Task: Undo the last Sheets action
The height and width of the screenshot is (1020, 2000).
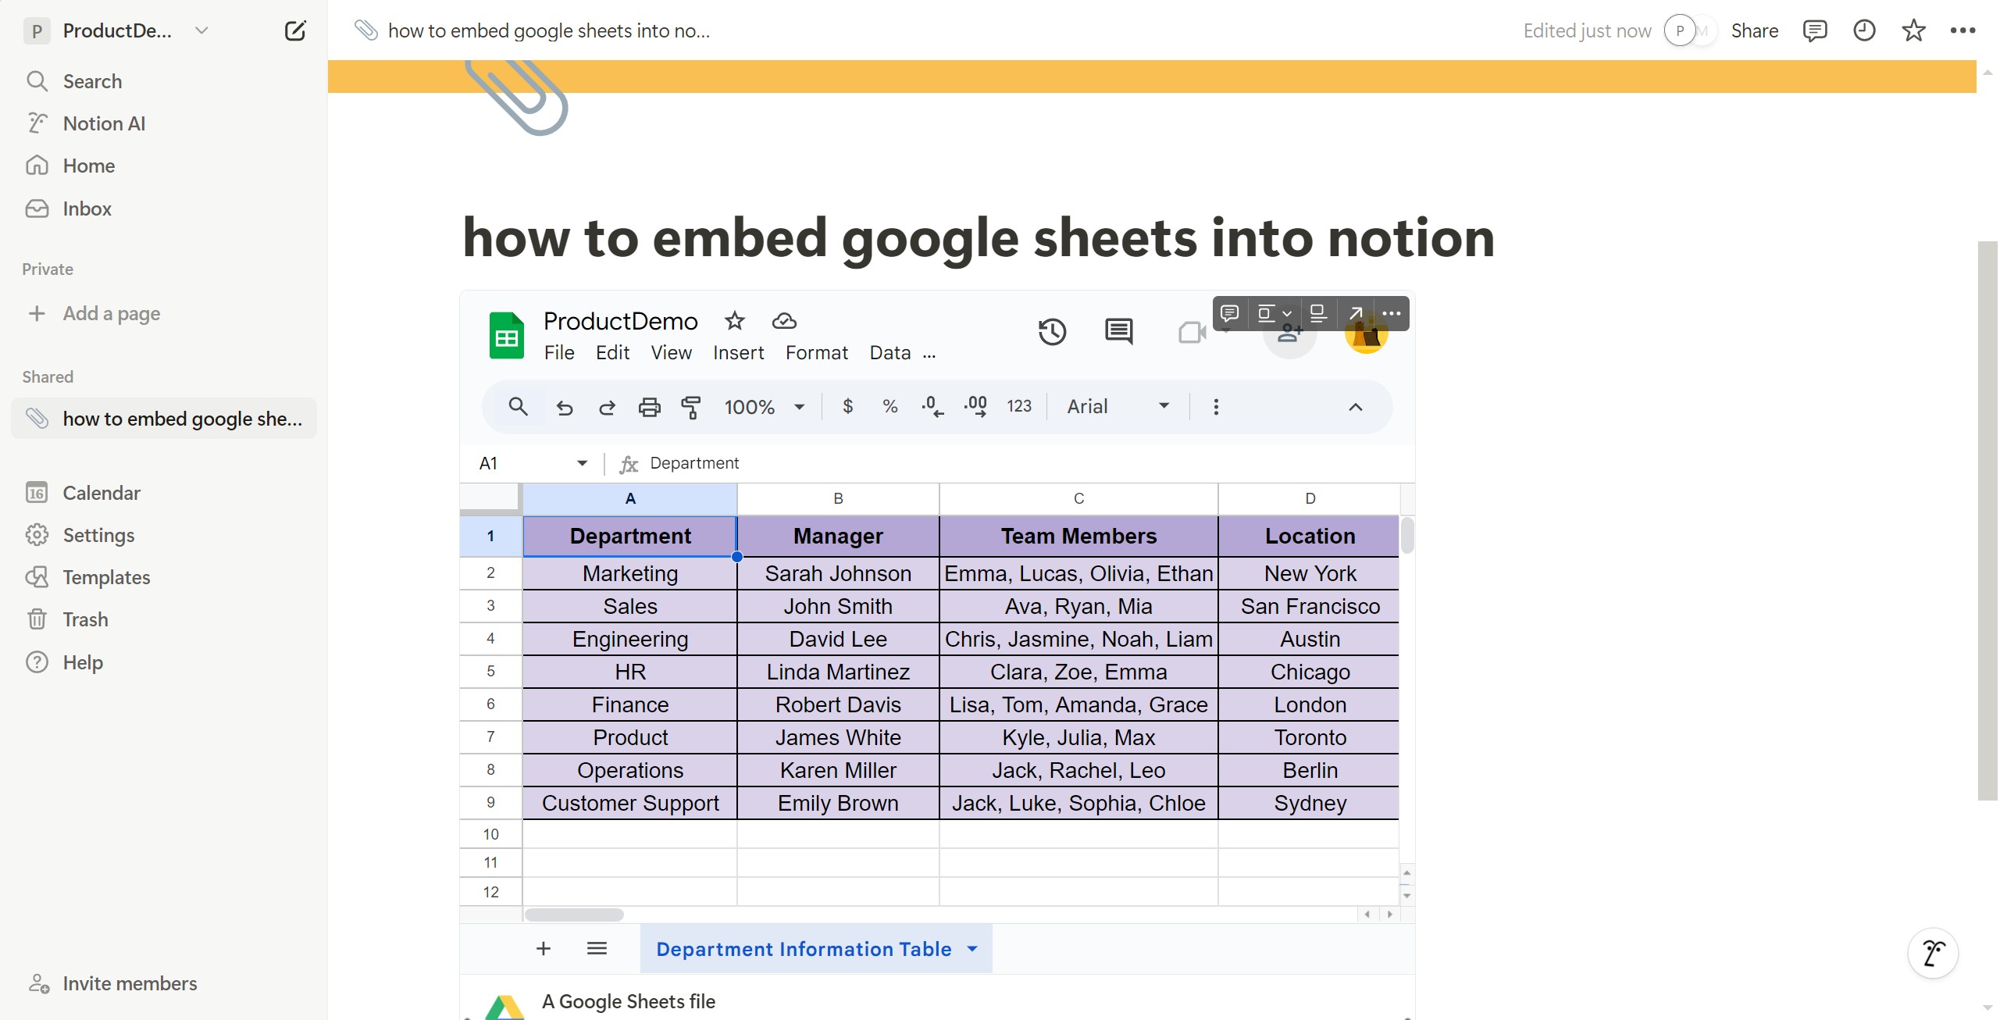Action: tap(564, 407)
